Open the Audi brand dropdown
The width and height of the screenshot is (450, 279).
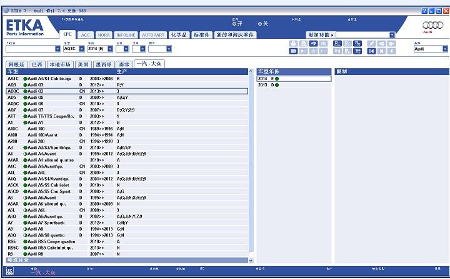(445, 49)
